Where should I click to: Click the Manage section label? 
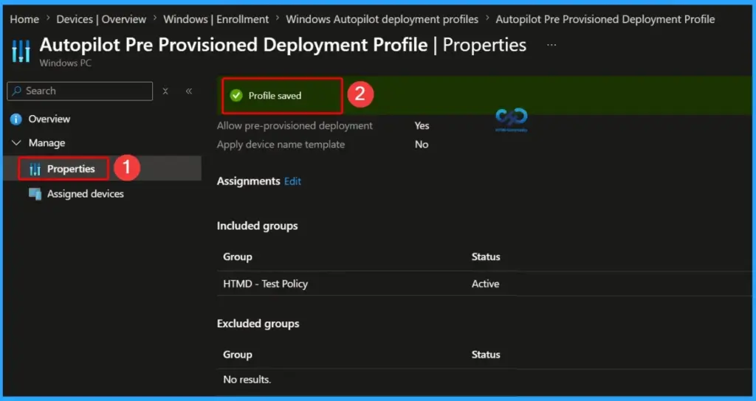[47, 143]
